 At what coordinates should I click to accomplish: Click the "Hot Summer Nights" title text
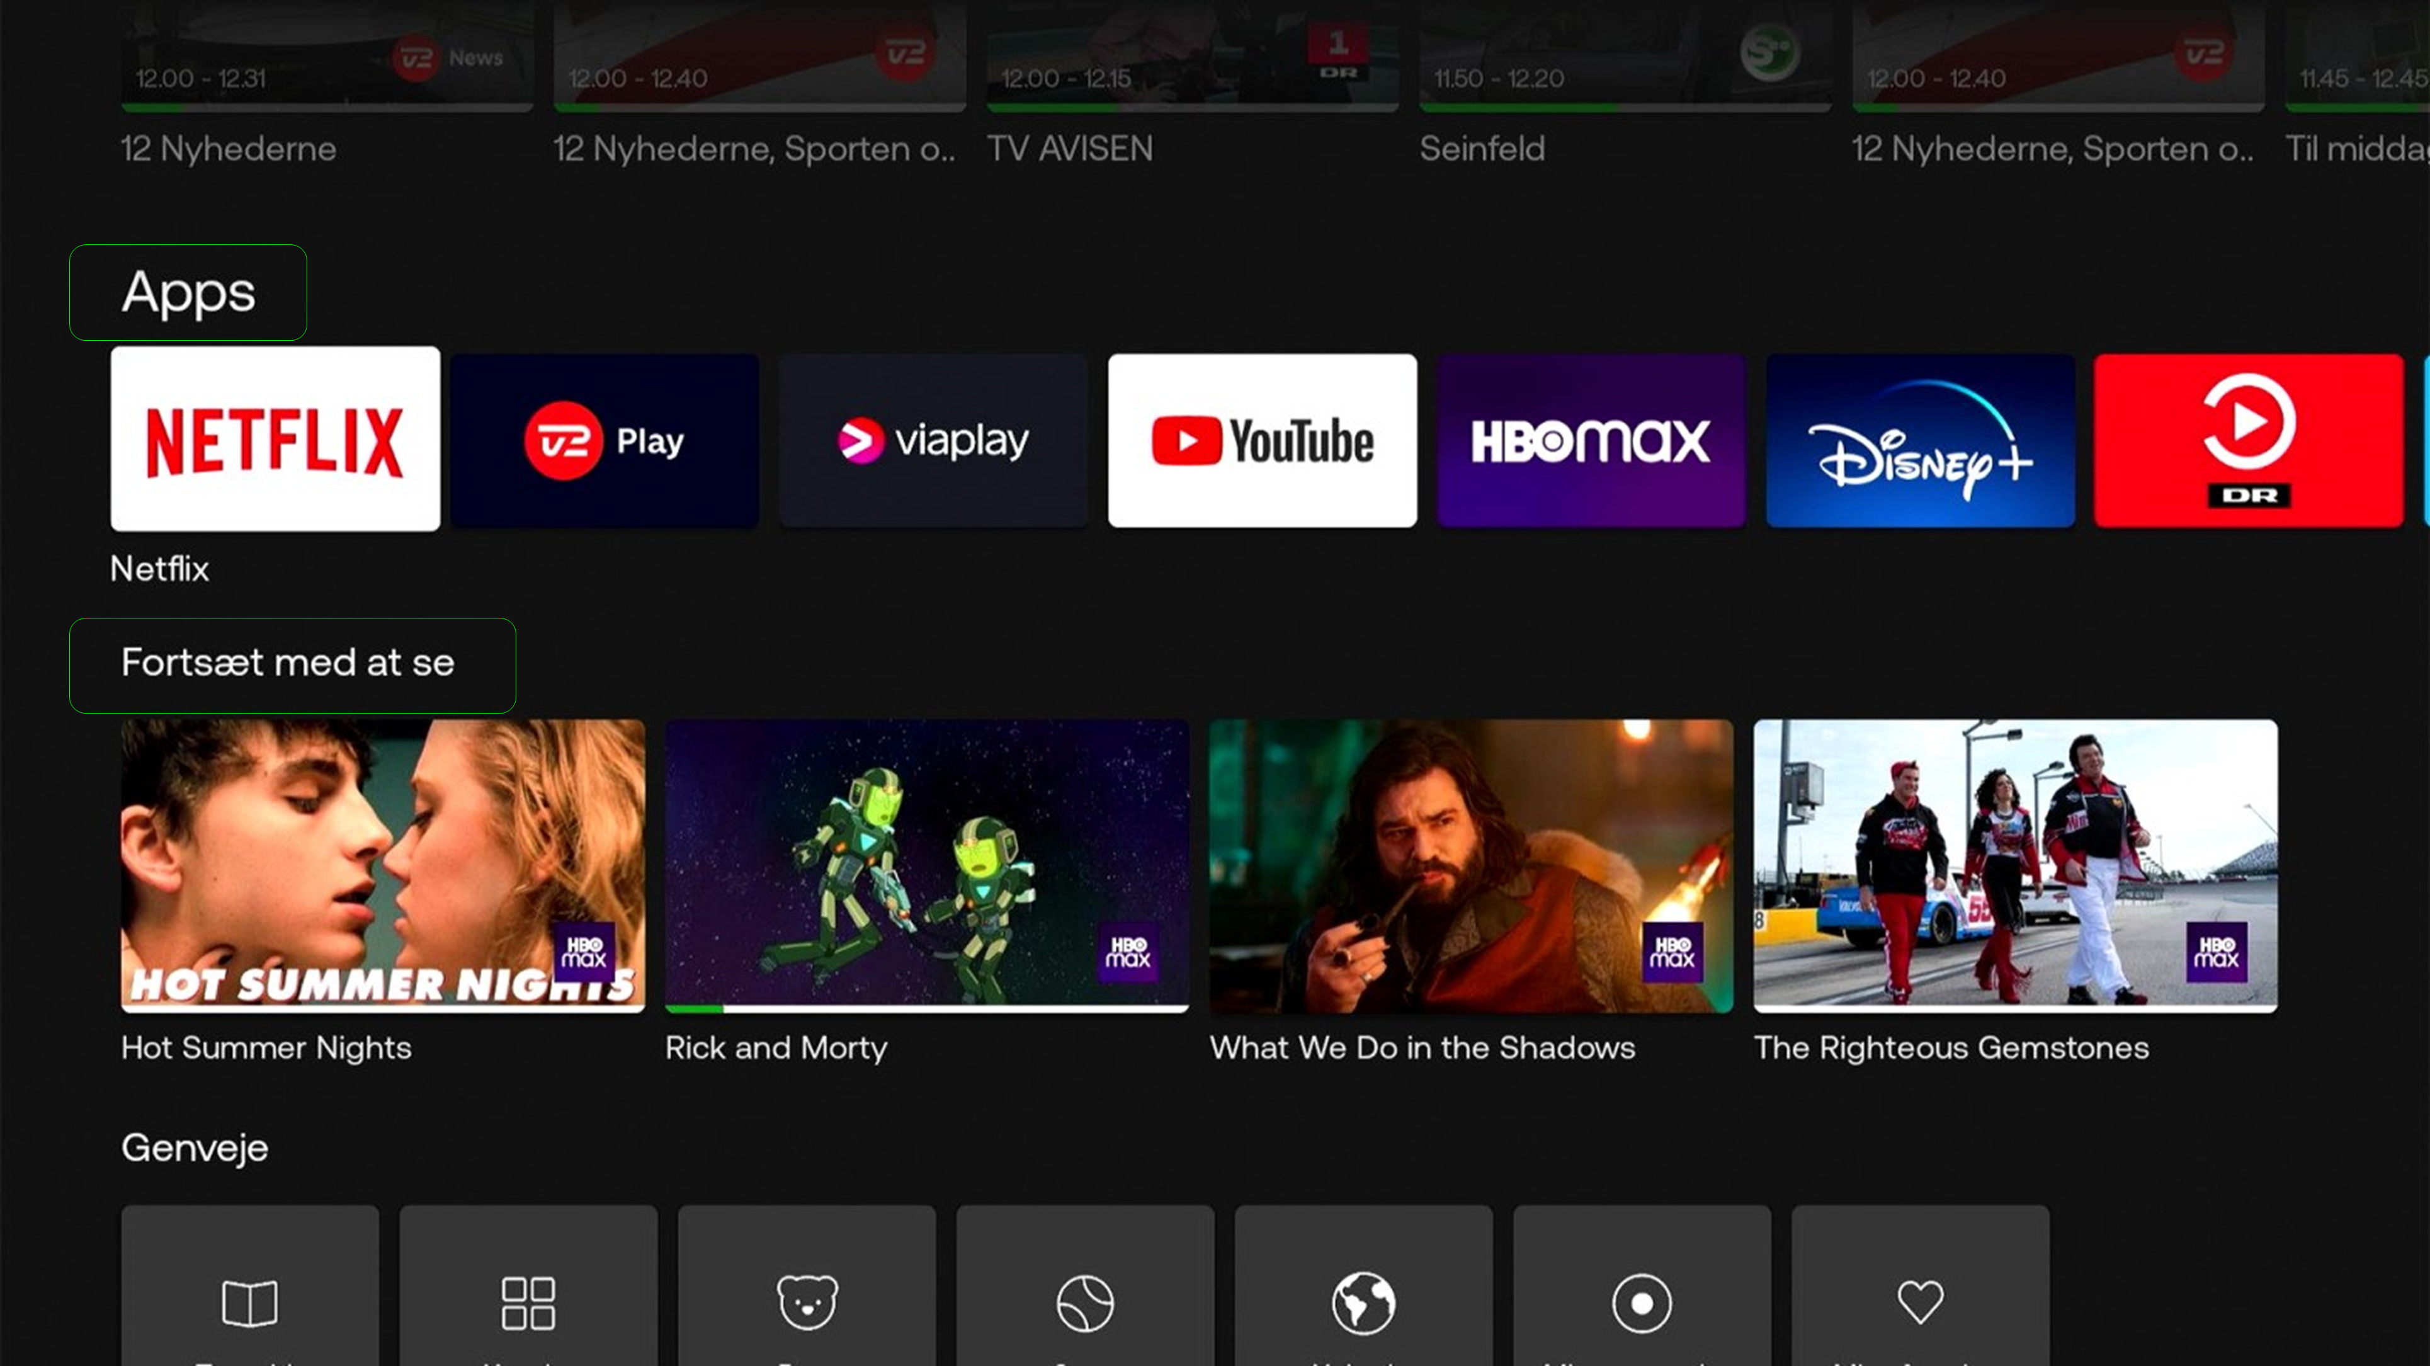tap(266, 1048)
